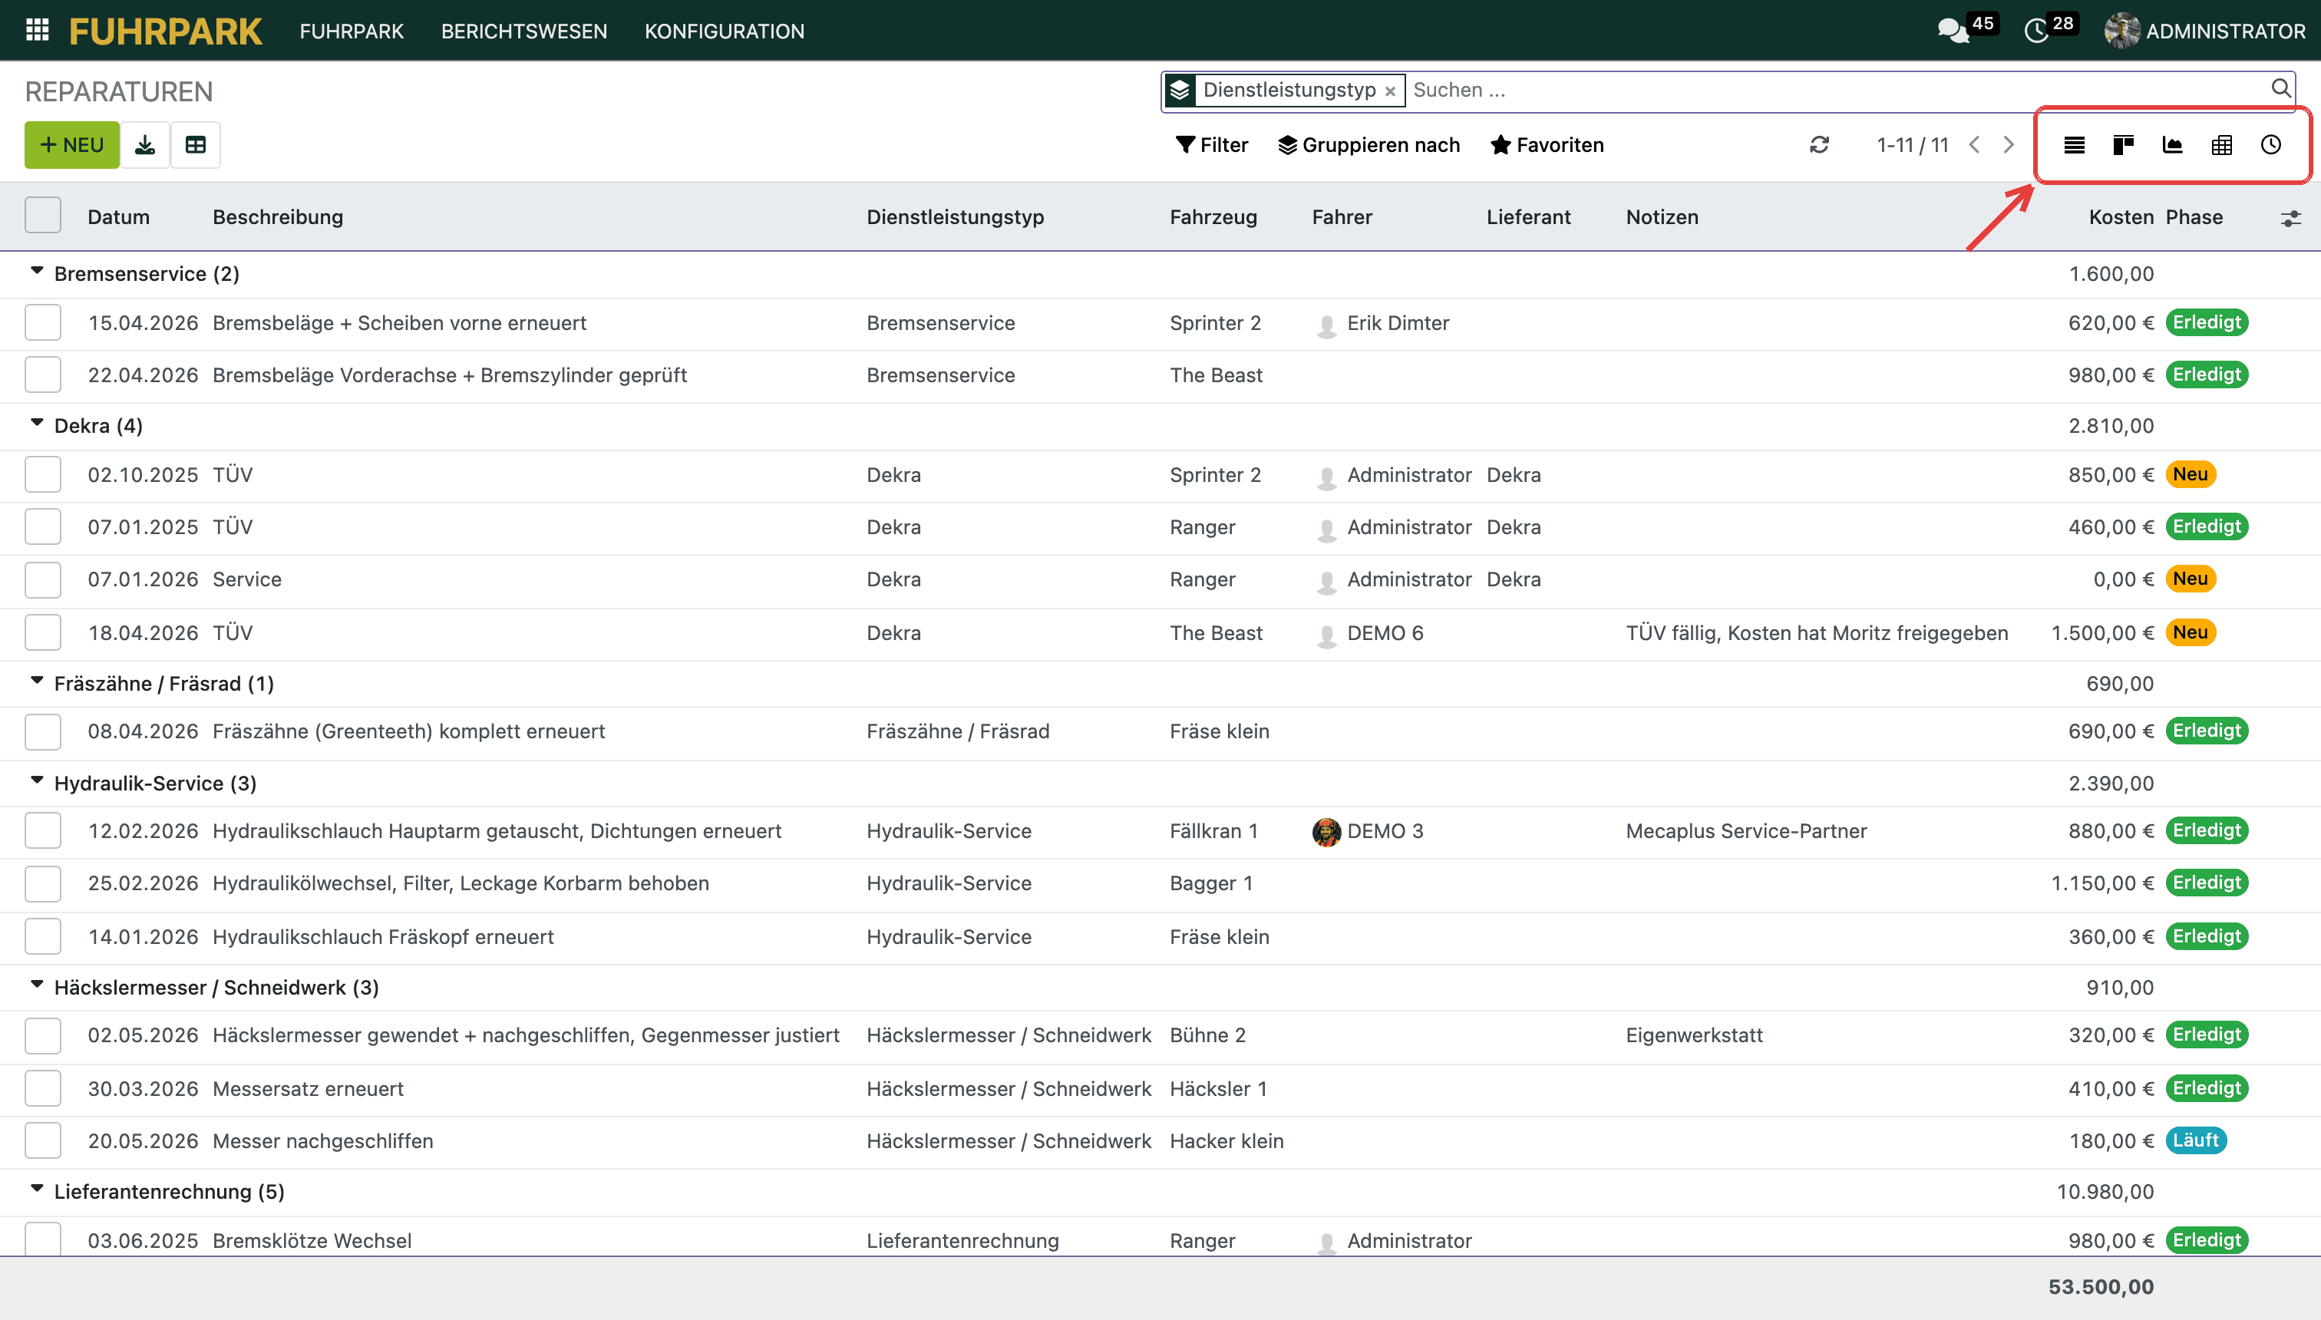Open the activities clock icon with 28 badge
The width and height of the screenshot is (2321, 1320).
[x=2036, y=31]
